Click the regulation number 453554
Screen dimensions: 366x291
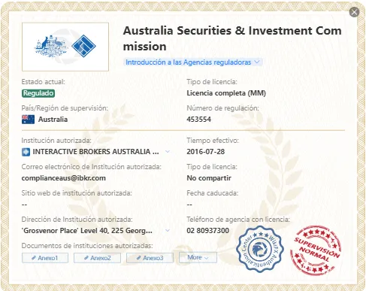[x=199, y=120]
